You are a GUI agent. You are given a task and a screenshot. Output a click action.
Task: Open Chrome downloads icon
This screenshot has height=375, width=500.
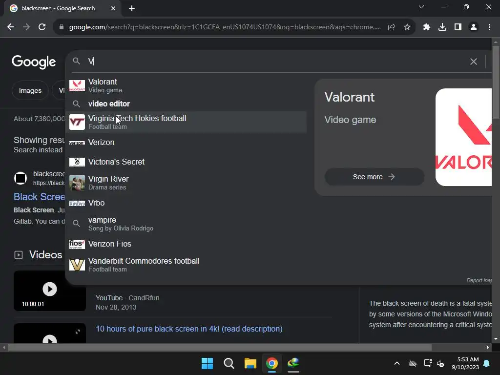click(442, 27)
